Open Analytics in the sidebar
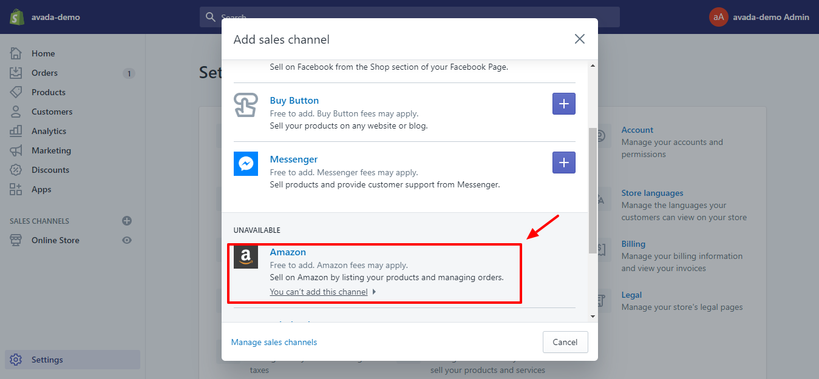The height and width of the screenshot is (379, 819). pyautogui.click(x=49, y=131)
